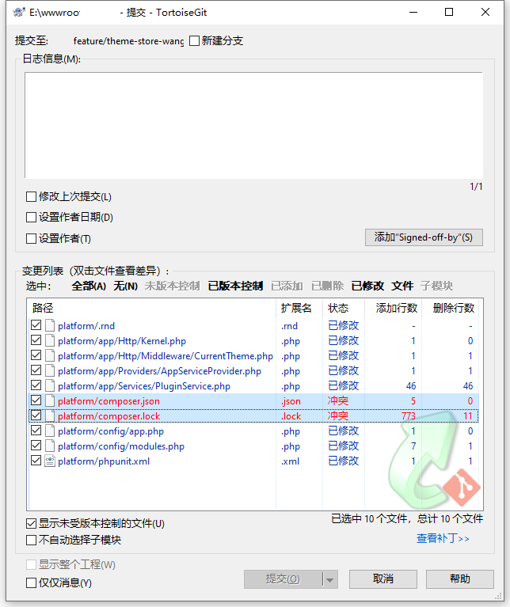Enable 不自动选择子模块 checkbox
Image resolution: width=510 pixels, height=607 pixels.
(x=31, y=540)
